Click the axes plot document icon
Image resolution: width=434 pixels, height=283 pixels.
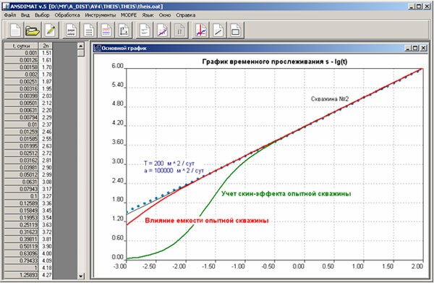[x=124, y=30]
